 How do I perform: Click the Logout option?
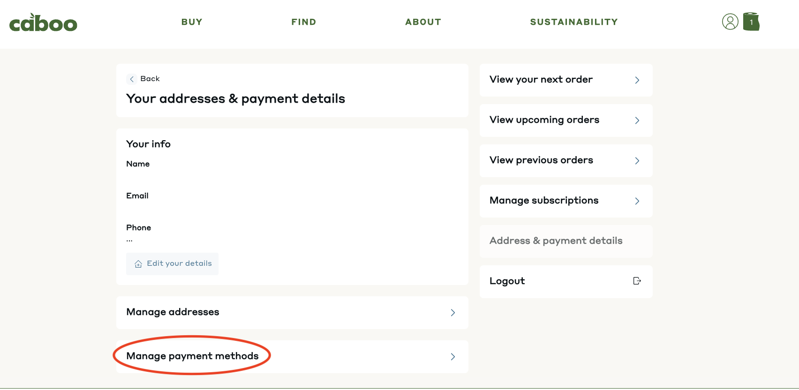pos(566,282)
